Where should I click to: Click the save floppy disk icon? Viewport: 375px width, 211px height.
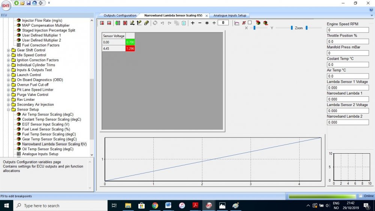28,3
